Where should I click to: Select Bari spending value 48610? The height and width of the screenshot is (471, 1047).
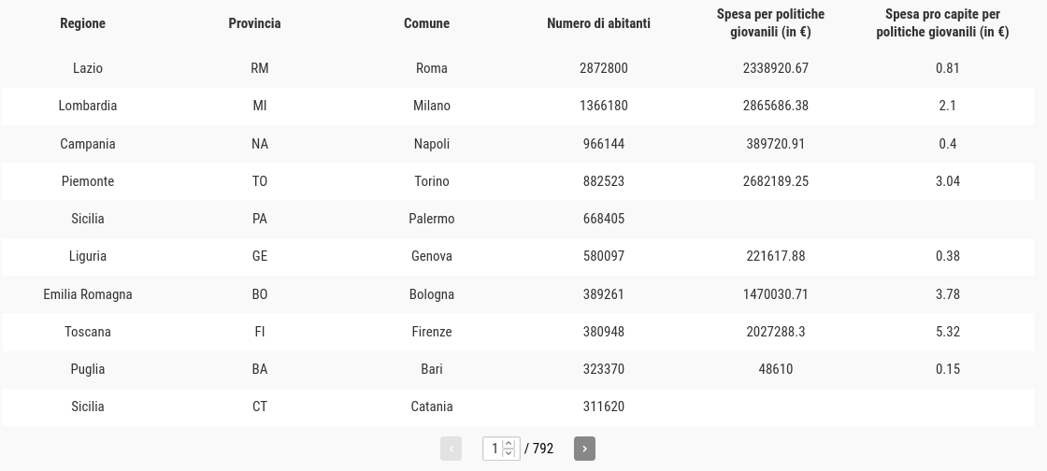775,369
